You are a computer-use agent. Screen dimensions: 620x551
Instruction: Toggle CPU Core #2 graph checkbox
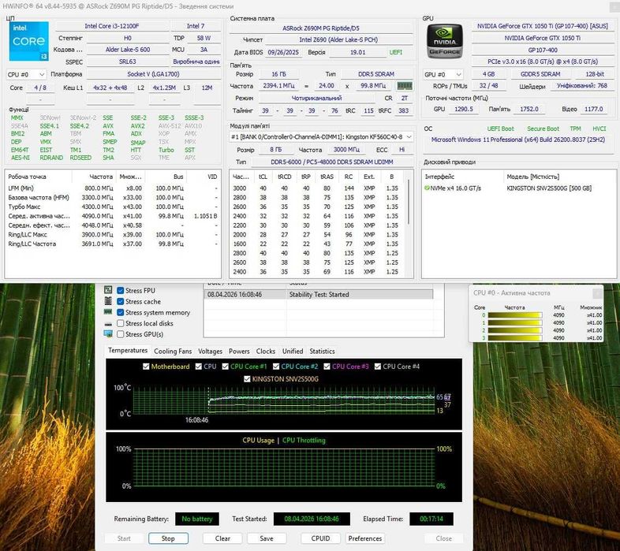(276, 367)
